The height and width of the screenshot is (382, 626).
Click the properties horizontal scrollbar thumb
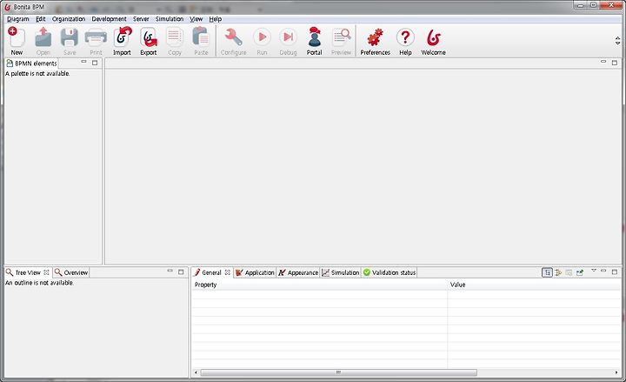click(x=338, y=372)
